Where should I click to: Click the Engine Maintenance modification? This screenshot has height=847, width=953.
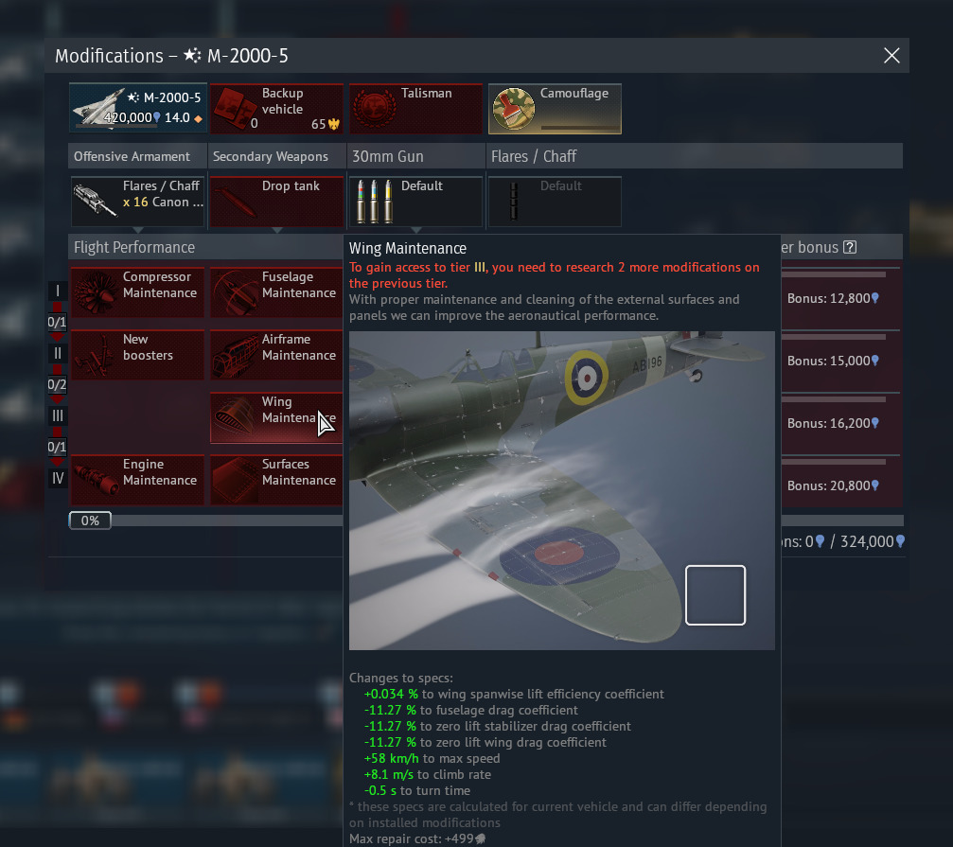[137, 480]
